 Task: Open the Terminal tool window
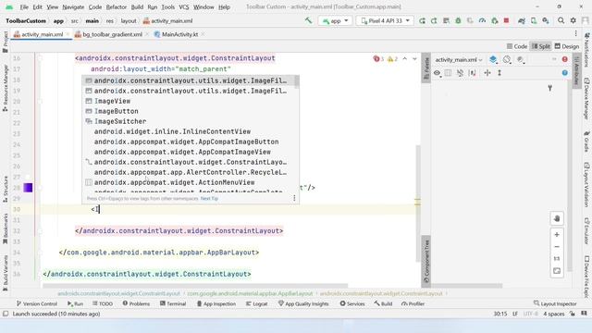pos(173,303)
